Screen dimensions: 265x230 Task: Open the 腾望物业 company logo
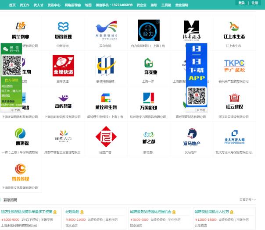tap(21, 30)
